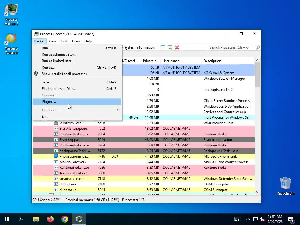Open the news and interests tray icon

coord(237,219)
